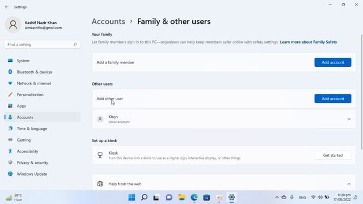This screenshot has height=204, width=363.
Task: Open Bluetooth & devices category
Action: pos(43,72)
